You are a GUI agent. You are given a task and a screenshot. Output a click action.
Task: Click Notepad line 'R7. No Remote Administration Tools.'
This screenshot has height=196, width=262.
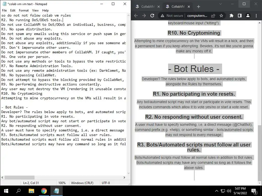click(x=37, y=66)
